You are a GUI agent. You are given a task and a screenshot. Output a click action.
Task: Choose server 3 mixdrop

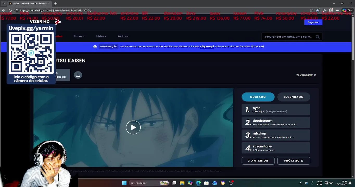click(276, 135)
